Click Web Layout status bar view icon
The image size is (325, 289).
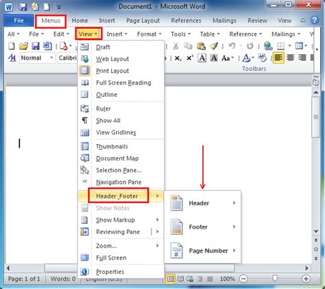(190, 279)
